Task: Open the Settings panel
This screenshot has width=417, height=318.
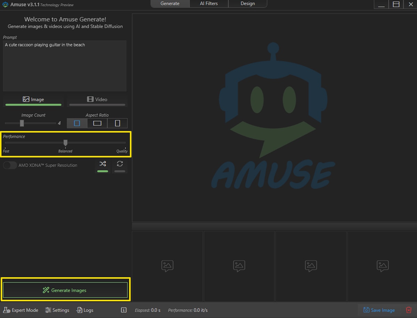Action: point(57,310)
